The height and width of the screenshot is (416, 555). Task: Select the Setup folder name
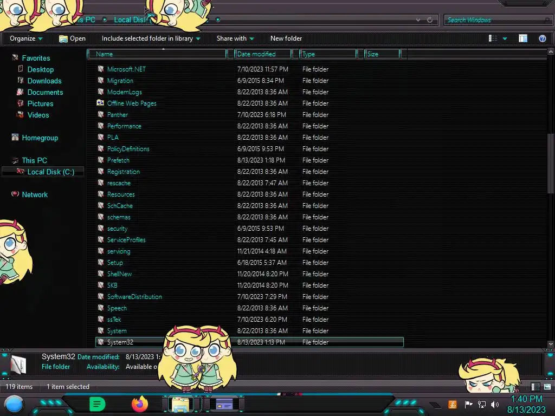(115, 263)
